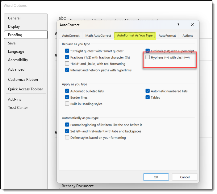Uncheck the Border lines option
Image resolution: width=217 pixels, height=194 pixels.
click(67, 98)
